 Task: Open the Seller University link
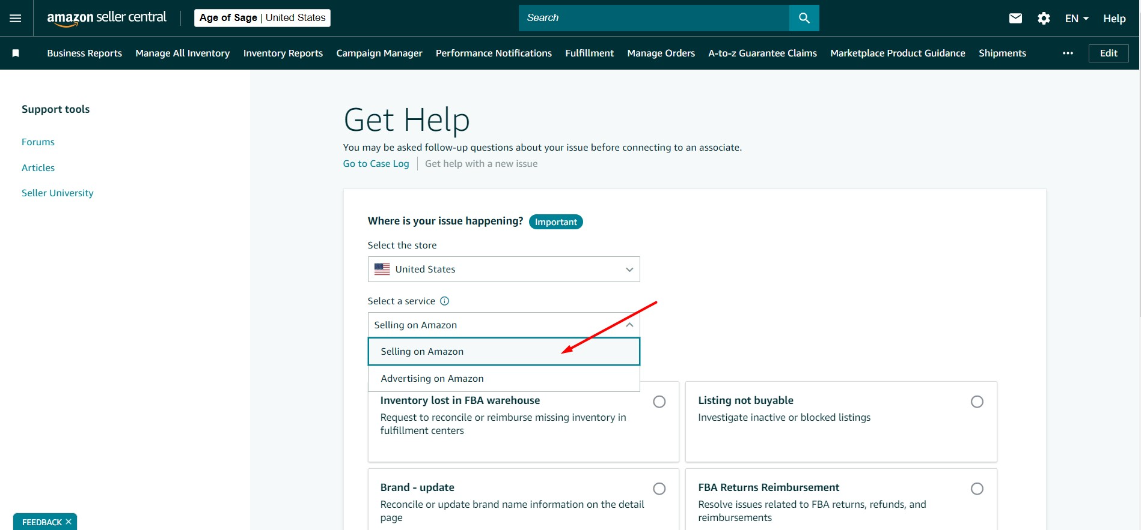coord(58,193)
